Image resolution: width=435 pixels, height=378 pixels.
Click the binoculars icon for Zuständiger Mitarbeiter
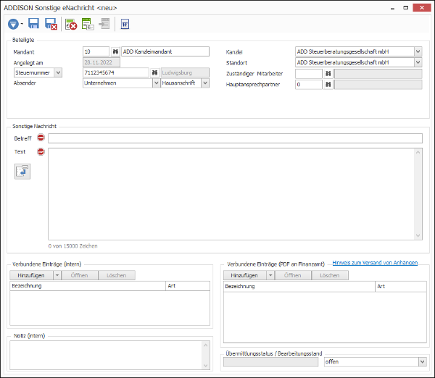[x=328, y=74]
